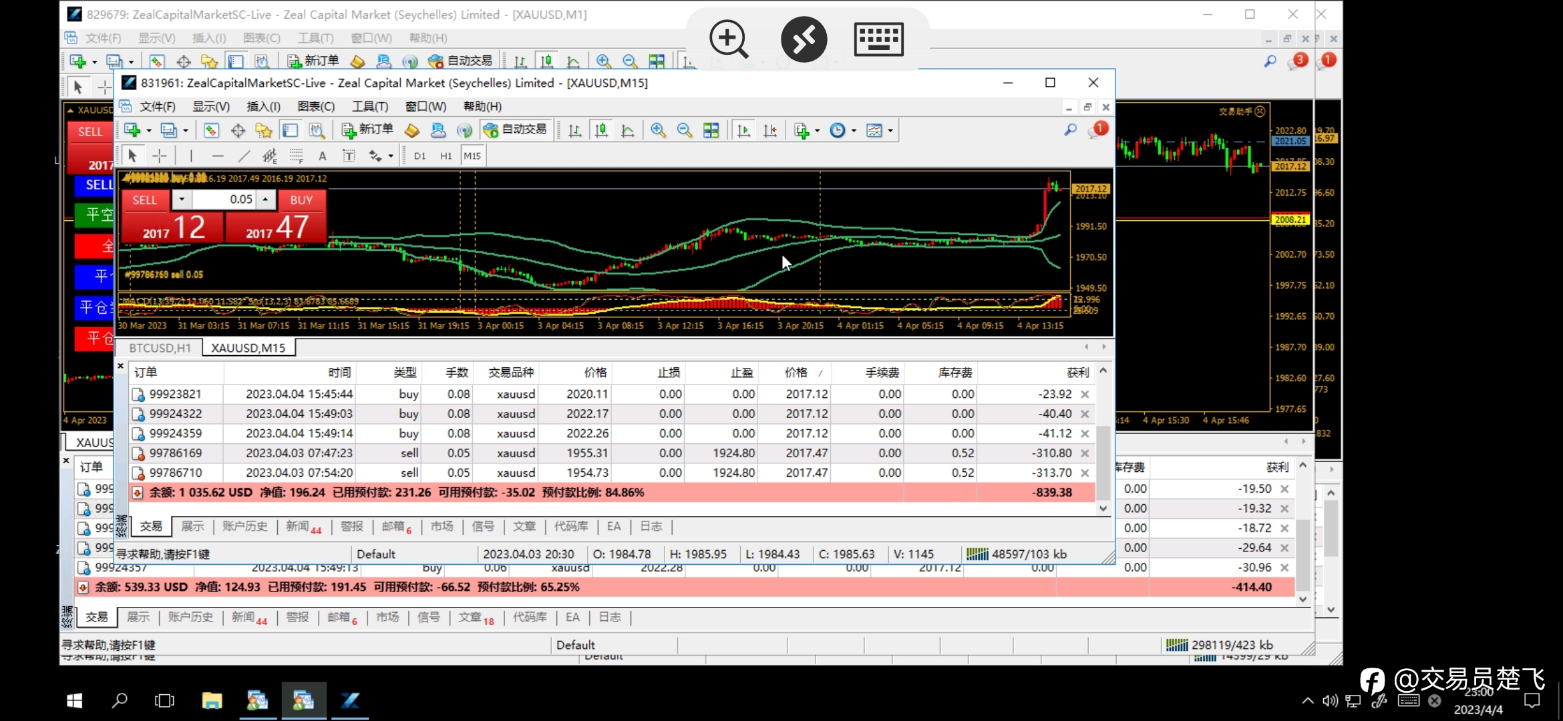
Task: Switch to line chart in front window
Action: tap(627, 130)
